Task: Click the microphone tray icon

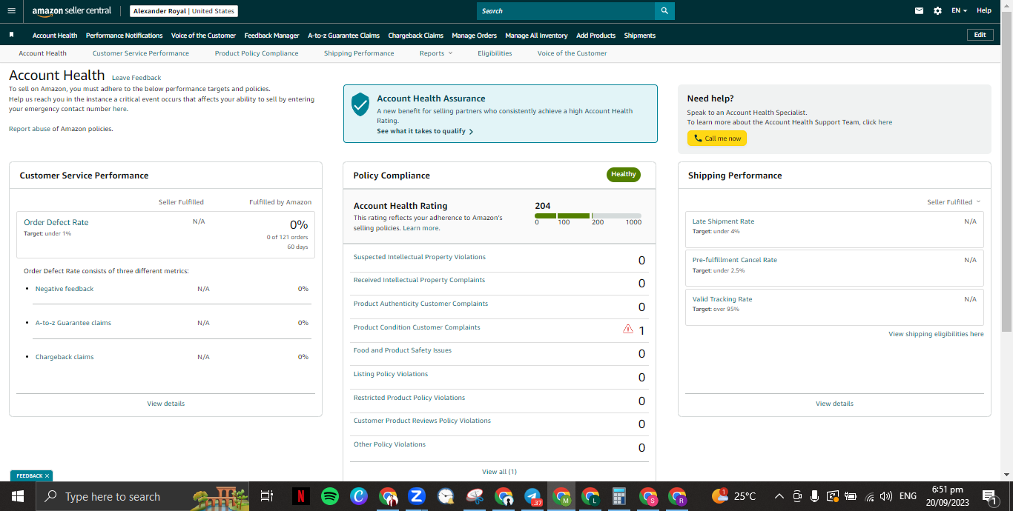Action: click(814, 496)
